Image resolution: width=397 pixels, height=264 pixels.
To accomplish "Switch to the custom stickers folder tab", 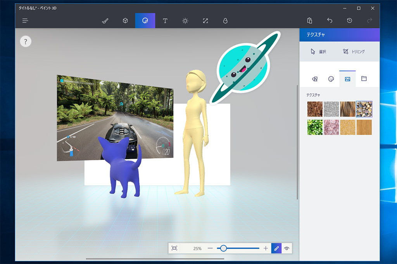I will click(x=364, y=79).
